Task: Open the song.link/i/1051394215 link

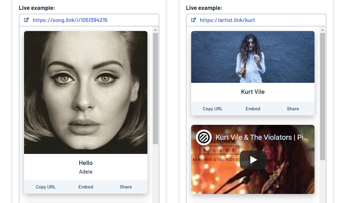Action: coord(70,20)
